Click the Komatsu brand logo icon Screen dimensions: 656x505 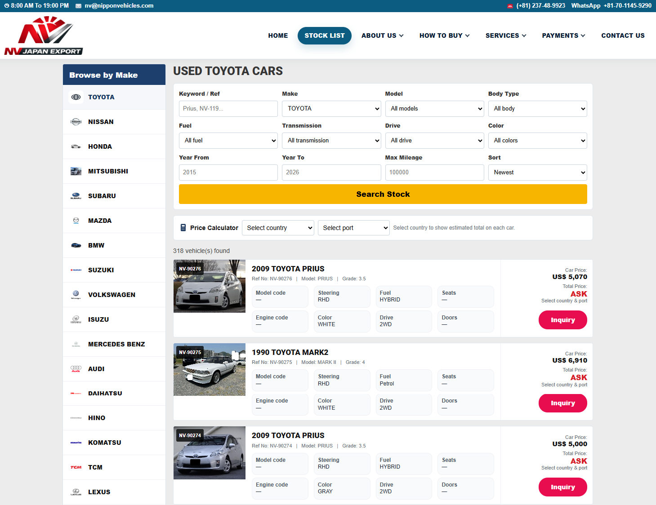(76, 443)
